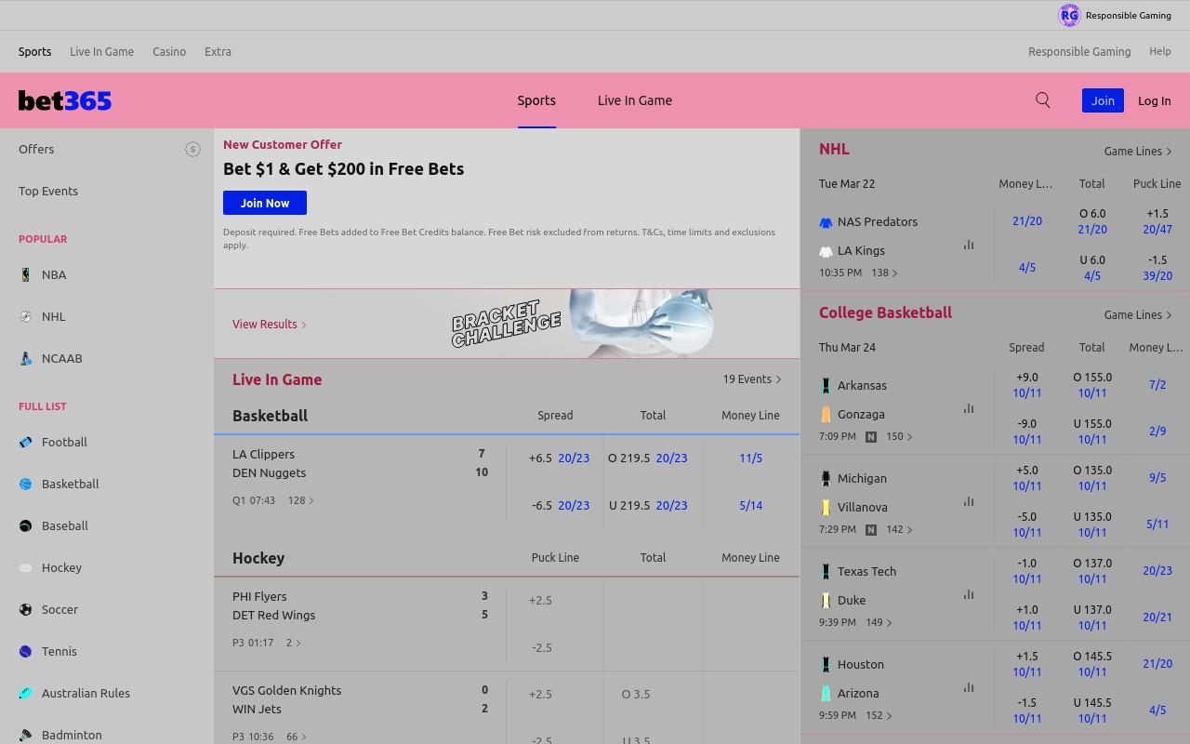Click the NBA sidebar icon
This screenshot has height=744, width=1190.
pyautogui.click(x=26, y=274)
